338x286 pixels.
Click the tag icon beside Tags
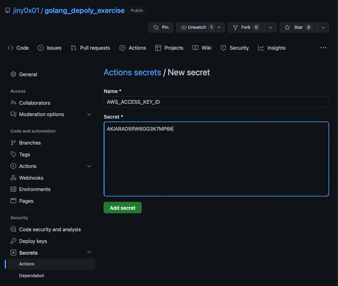coord(13,154)
